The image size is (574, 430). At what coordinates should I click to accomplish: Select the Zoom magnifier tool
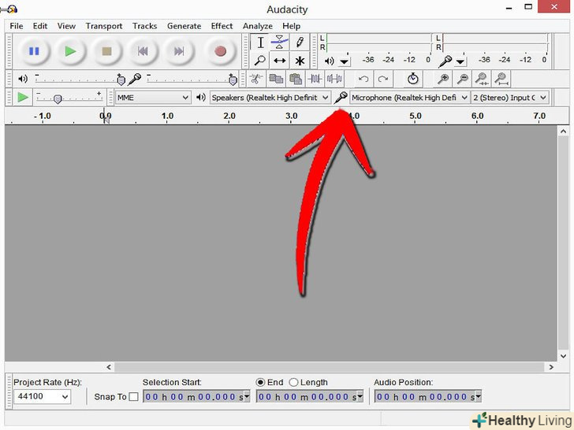tap(260, 61)
